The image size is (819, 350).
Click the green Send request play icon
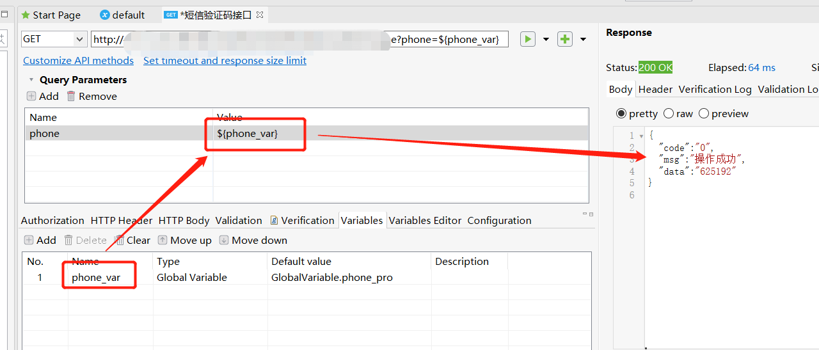pyautogui.click(x=527, y=39)
